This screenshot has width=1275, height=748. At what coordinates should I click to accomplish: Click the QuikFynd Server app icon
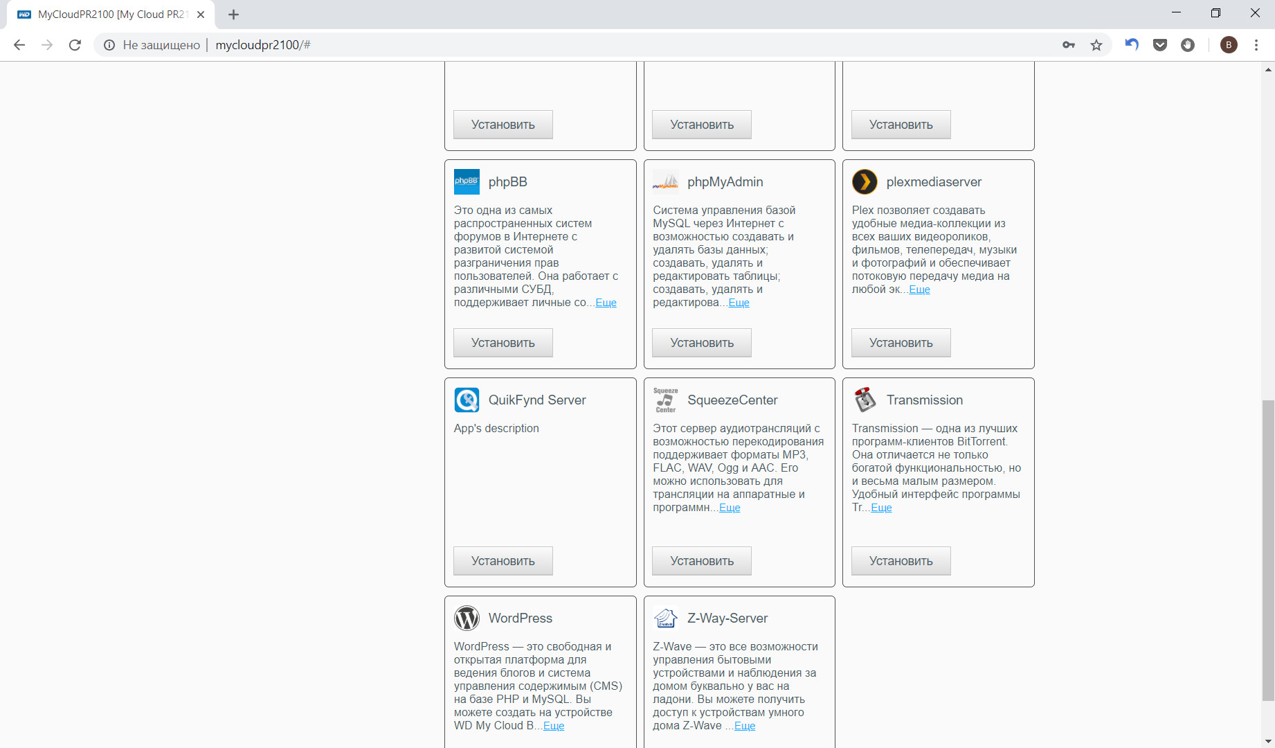coord(467,400)
